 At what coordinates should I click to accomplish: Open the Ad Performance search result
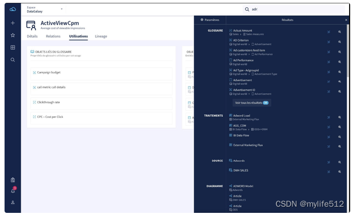[243, 60]
